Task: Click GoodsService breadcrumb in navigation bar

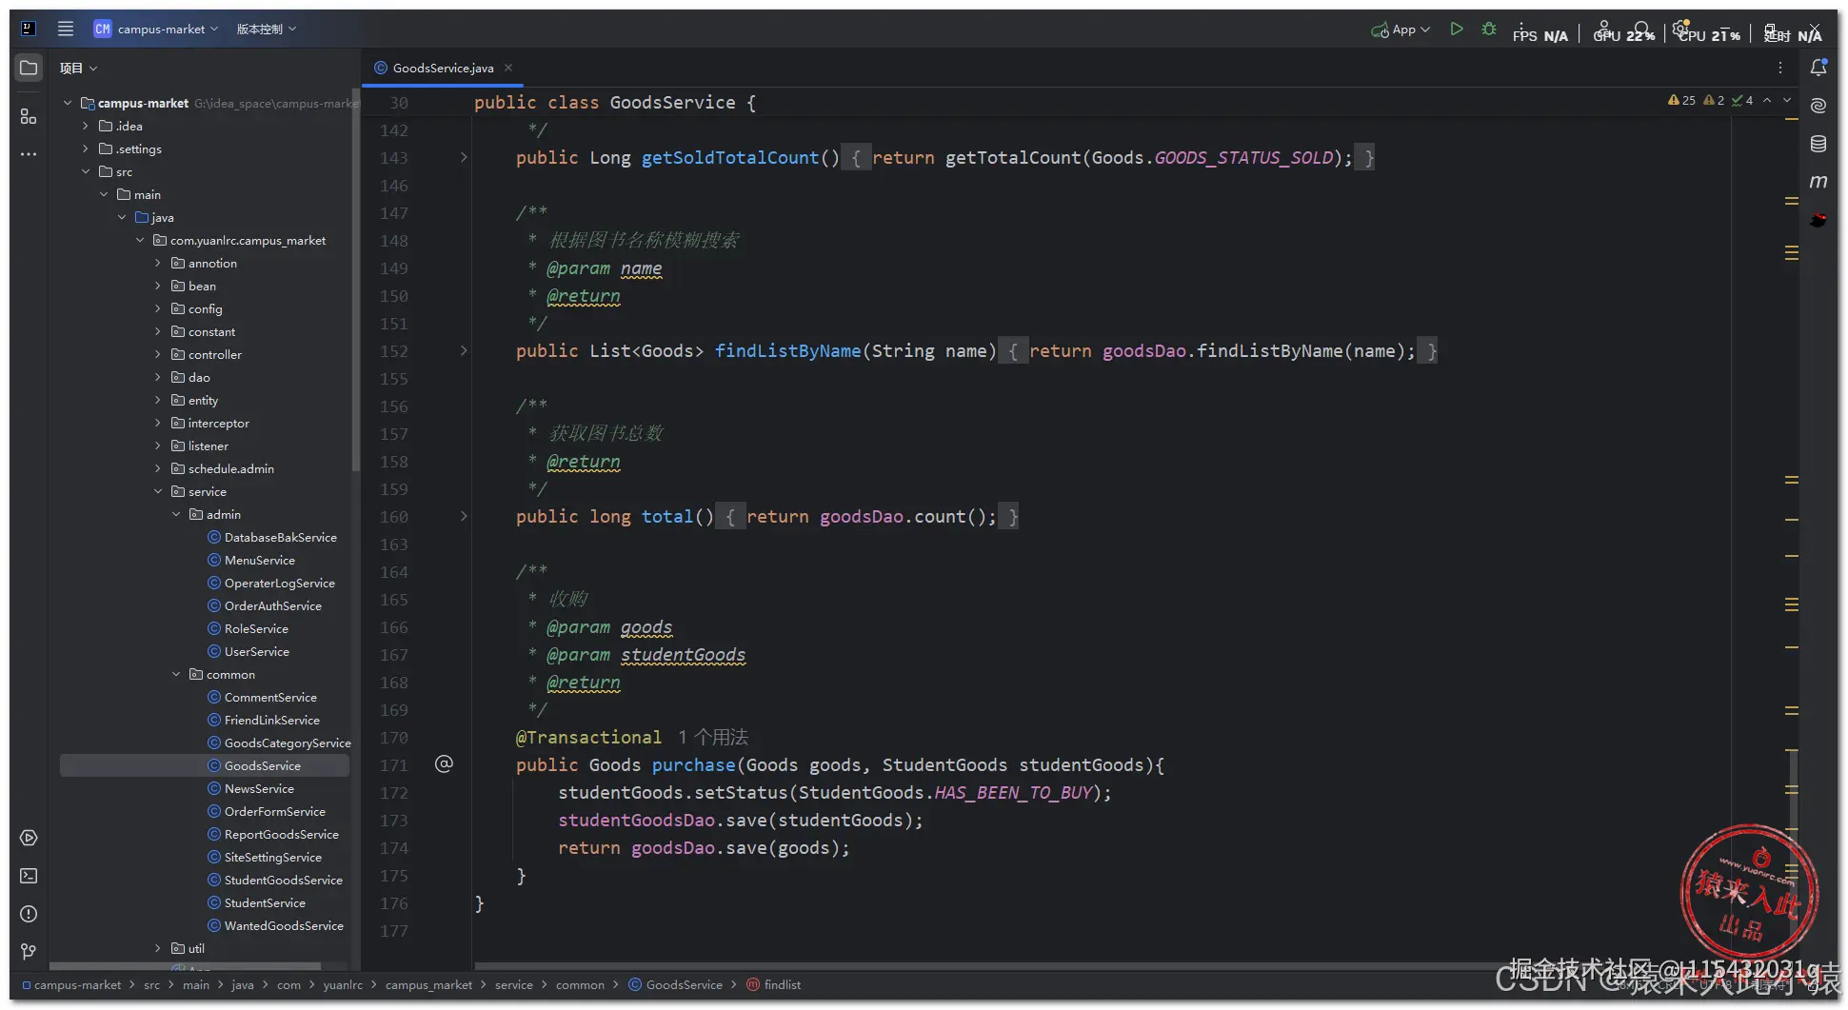Action: pos(675,984)
